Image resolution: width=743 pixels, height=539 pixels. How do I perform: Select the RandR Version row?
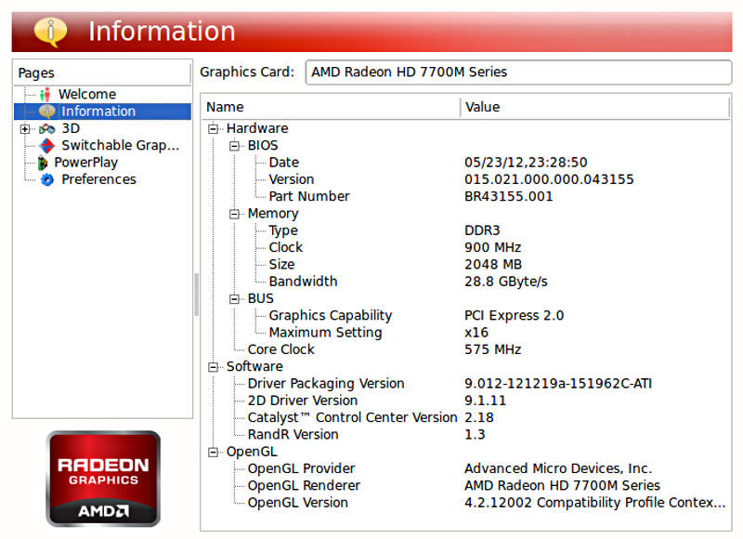[x=468, y=435]
